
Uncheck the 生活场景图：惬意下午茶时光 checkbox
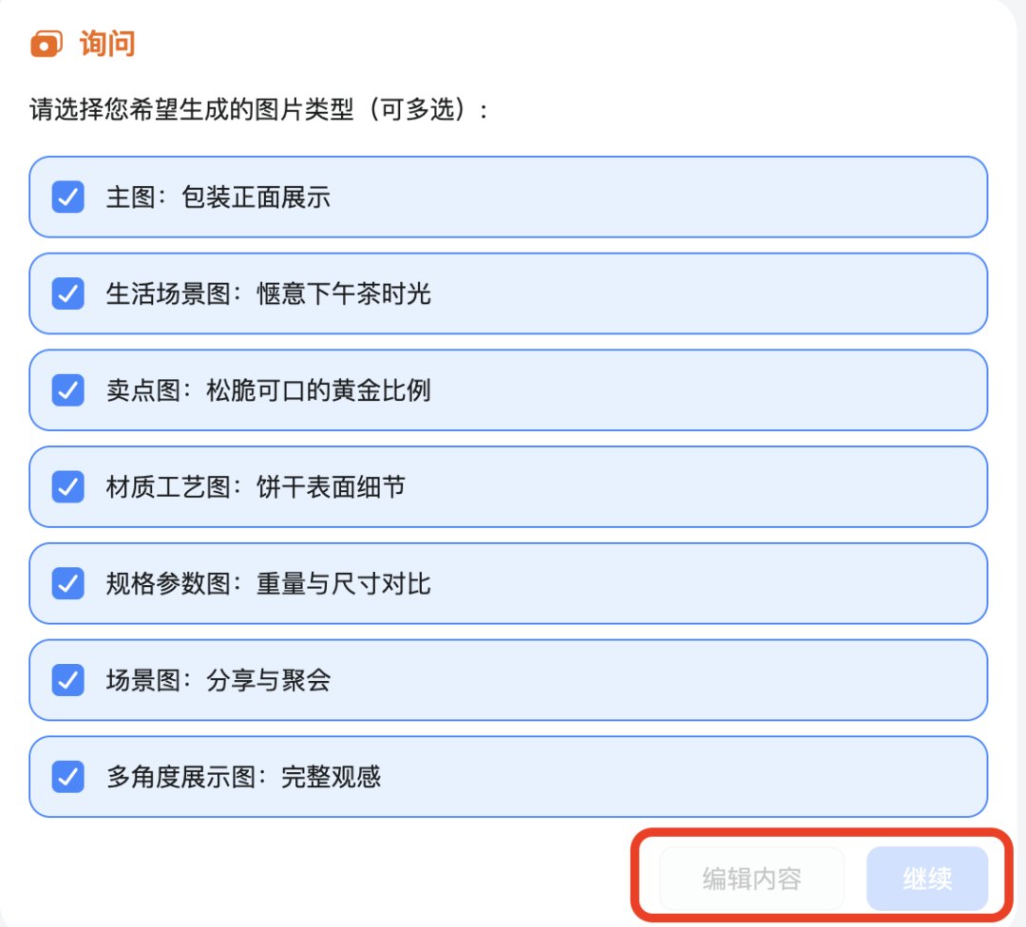point(67,293)
